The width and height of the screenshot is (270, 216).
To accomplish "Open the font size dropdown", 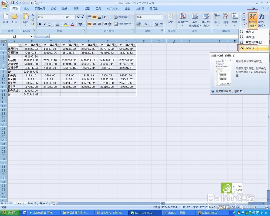I will [73, 17].
